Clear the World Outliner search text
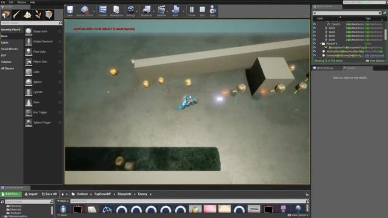Screen dimensions: 388x218 point(380,13)
